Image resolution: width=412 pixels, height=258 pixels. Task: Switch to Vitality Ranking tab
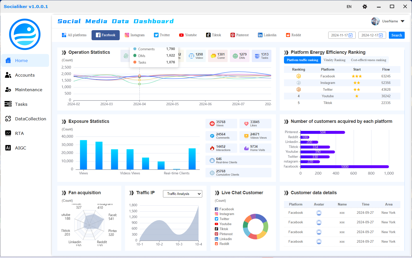(x=334, y=60)
